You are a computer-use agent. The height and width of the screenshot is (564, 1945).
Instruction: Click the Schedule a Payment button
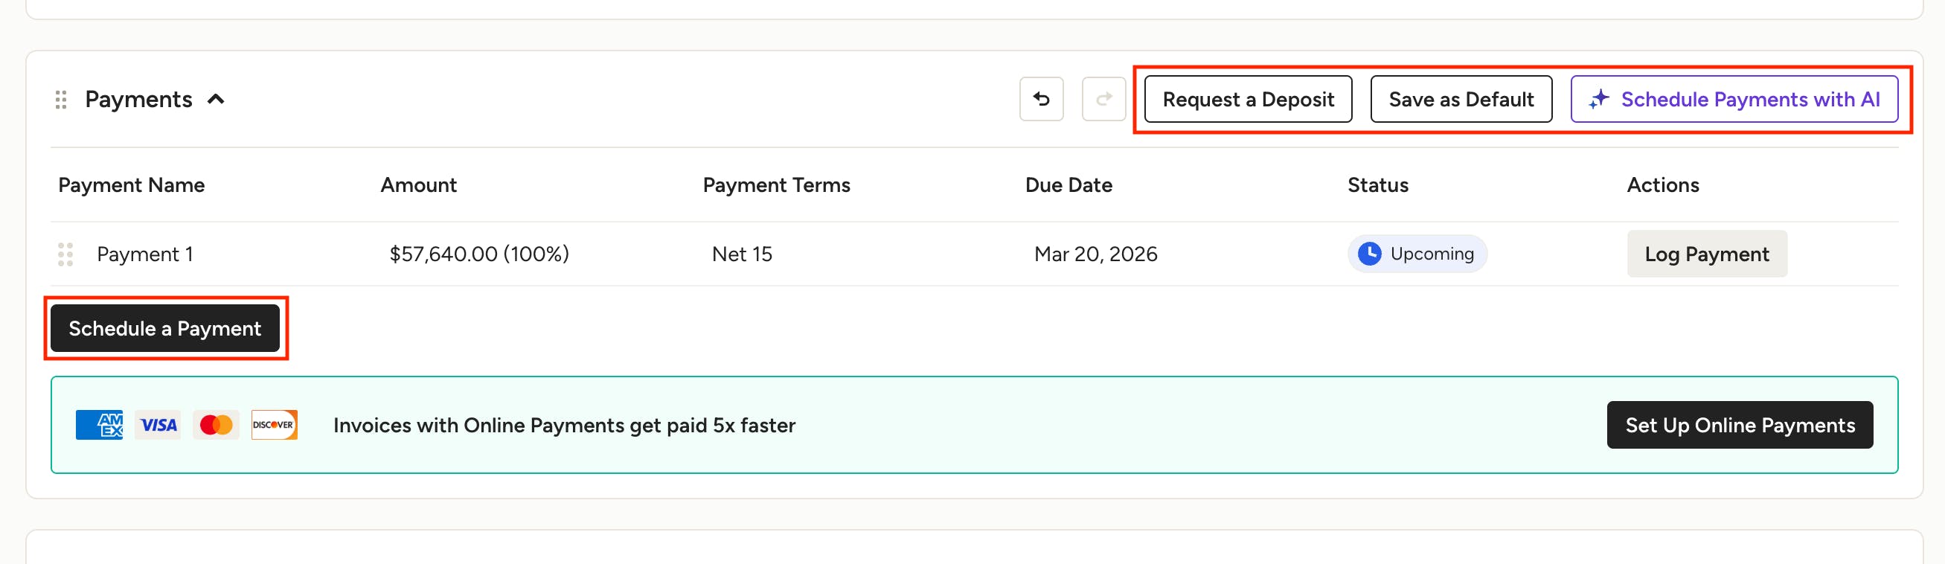pos(164,328)
